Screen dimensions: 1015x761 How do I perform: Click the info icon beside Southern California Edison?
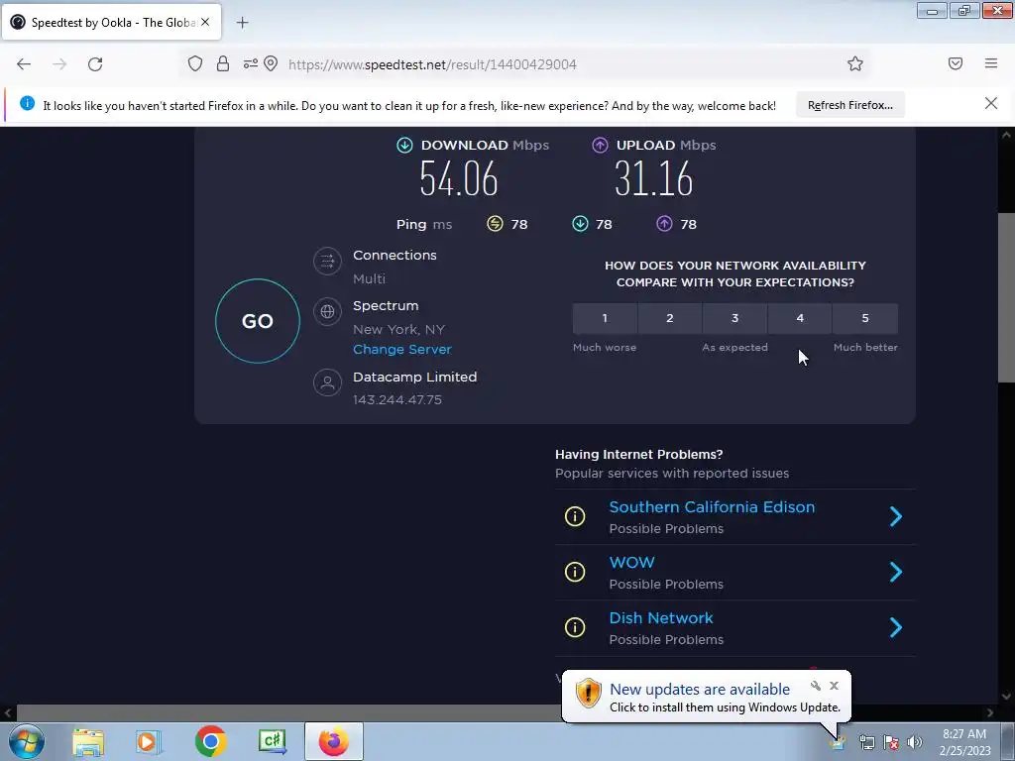[575, 516]
